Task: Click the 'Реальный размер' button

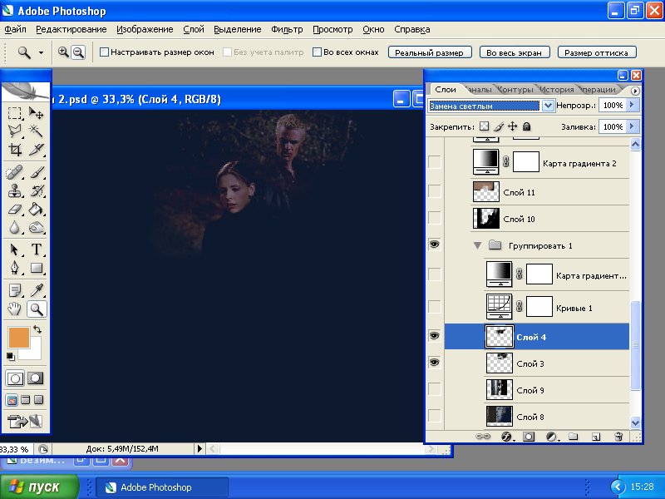Action: (x=430, y=52)
